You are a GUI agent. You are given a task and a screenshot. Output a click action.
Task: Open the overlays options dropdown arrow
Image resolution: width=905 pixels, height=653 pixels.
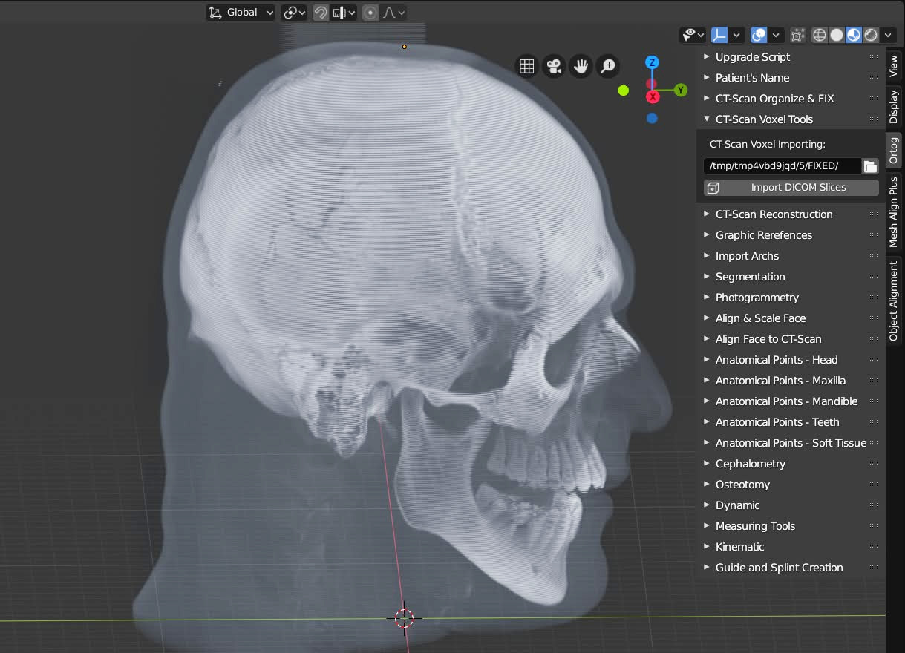[776, 35]
